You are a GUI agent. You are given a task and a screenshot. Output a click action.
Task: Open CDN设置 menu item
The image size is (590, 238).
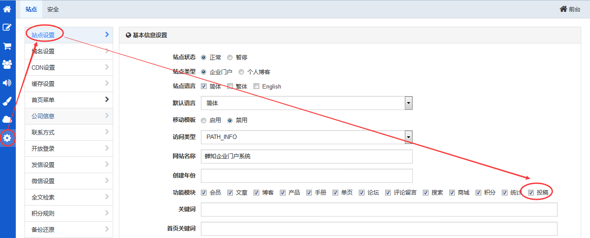point(69,67)
